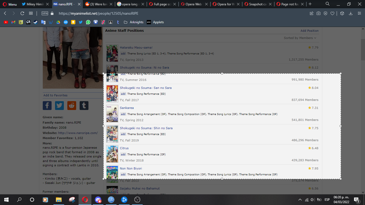Open a new tab with plus button

pyautogui.click(x=310, y=4)
